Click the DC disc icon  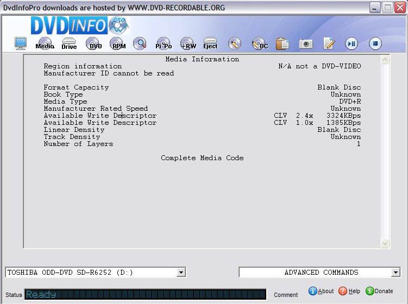tap(260, 44)
